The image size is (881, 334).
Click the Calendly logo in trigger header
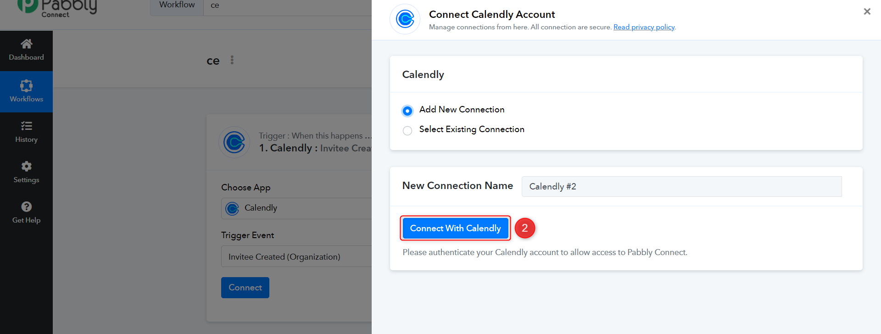[x=234, y=142]
